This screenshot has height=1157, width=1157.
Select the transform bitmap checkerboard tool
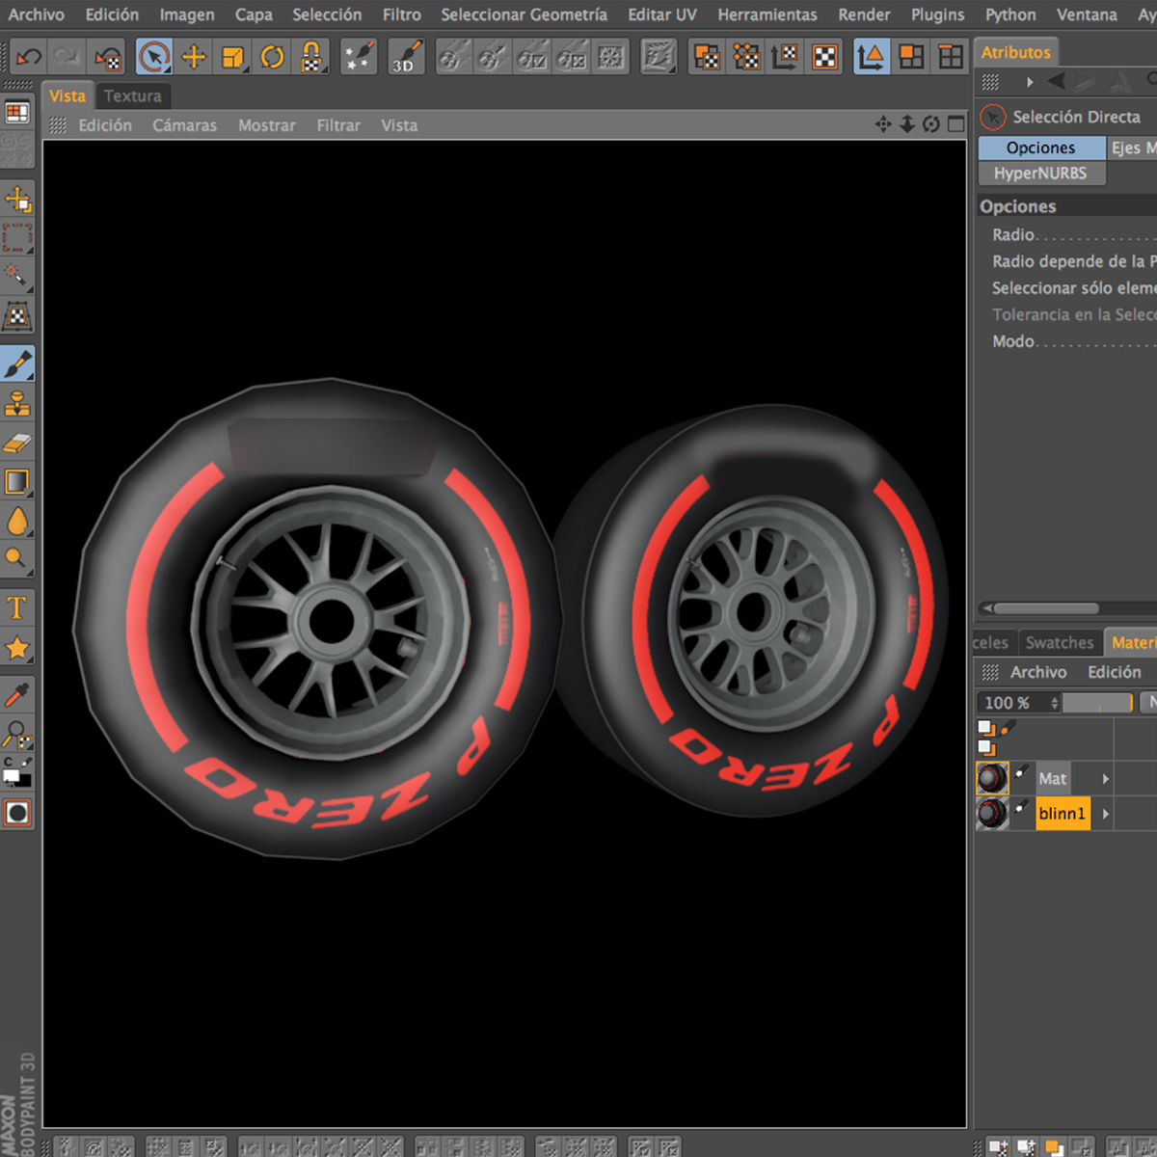click(x=17, y=315)
